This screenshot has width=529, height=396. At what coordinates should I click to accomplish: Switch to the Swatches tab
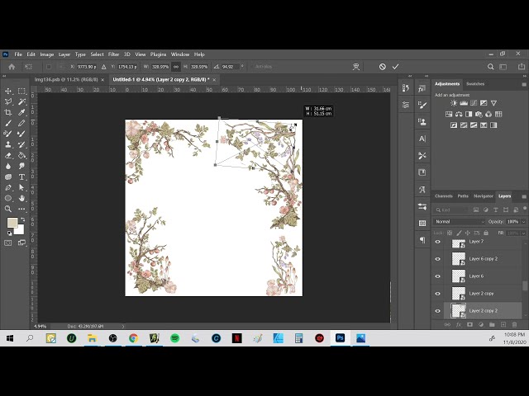(475, 84)
